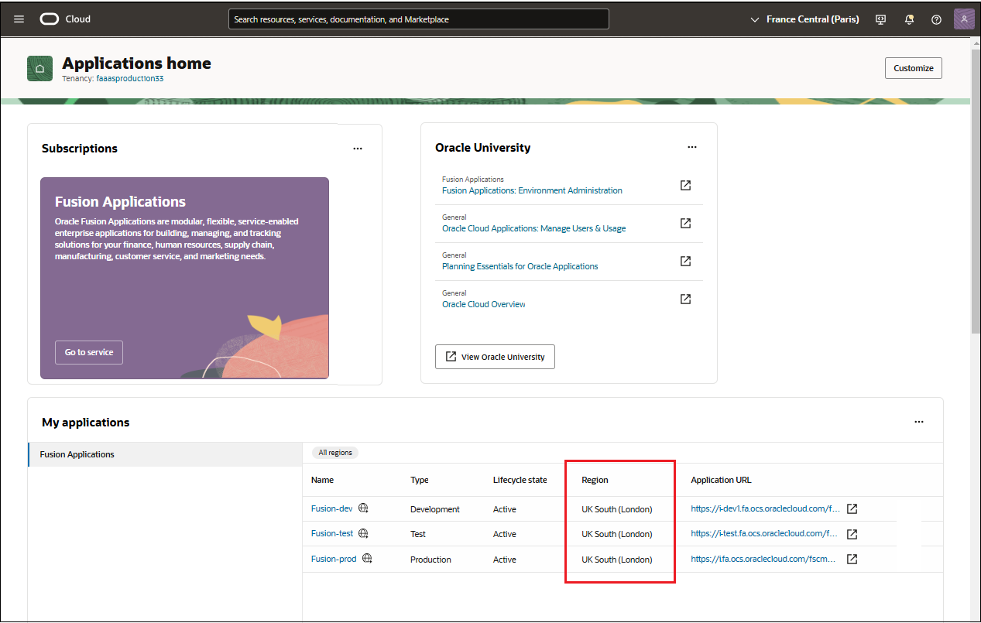Screen dimensions: 981x623
Task: Click the search resources input field
Action: (x=418, y=18)
